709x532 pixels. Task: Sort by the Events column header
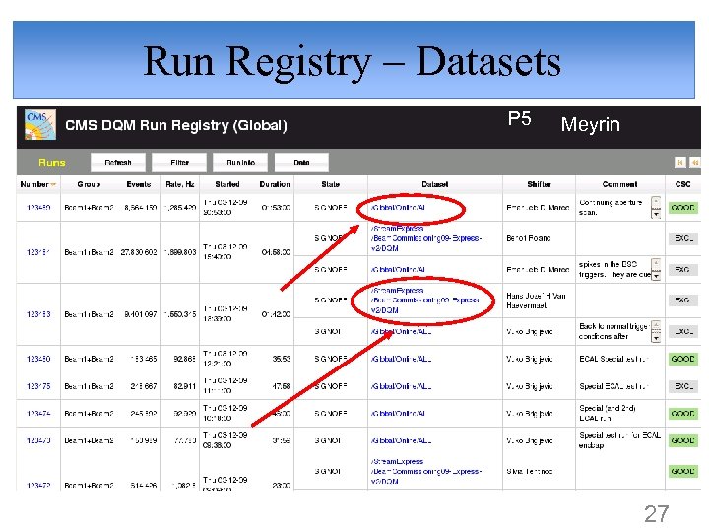click(x=139, y=184)
